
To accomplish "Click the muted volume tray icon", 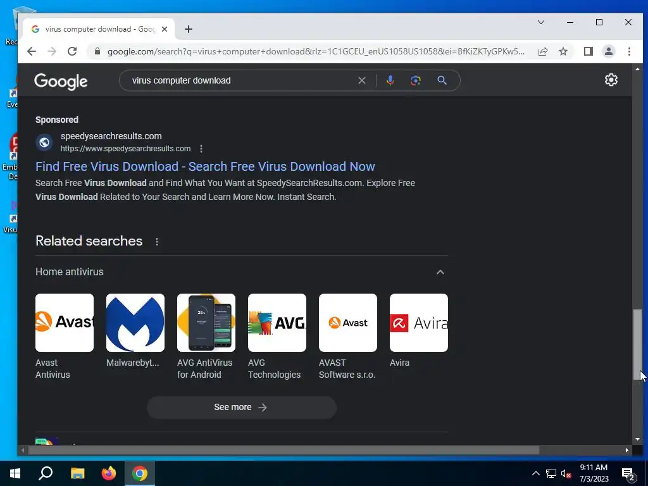I will pyautogui.click(x=566, y=473).
